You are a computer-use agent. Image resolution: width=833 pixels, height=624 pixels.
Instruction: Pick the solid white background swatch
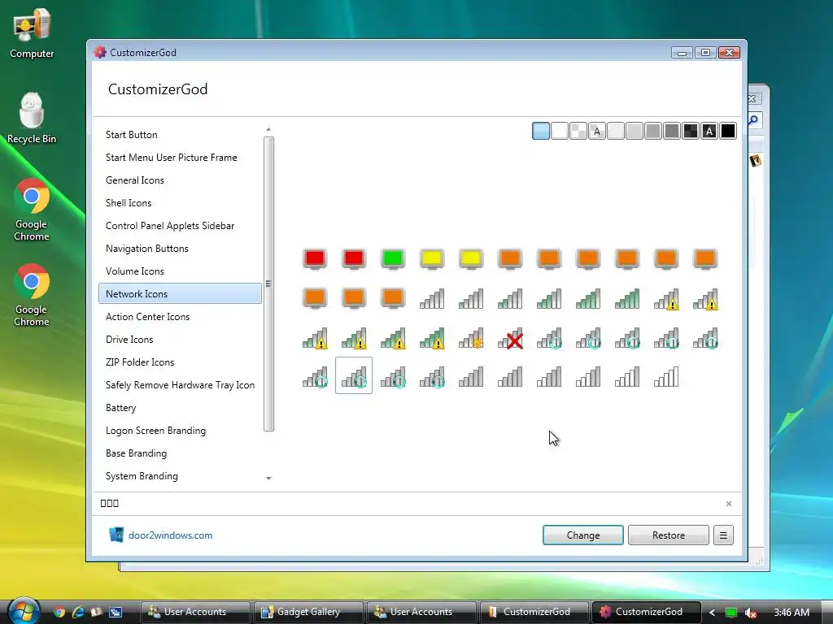[560, 131]
